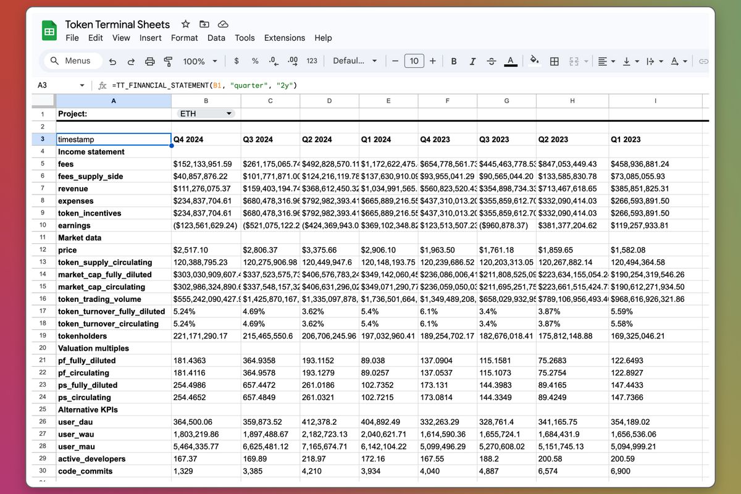Check the cloud save status icon

224,24
